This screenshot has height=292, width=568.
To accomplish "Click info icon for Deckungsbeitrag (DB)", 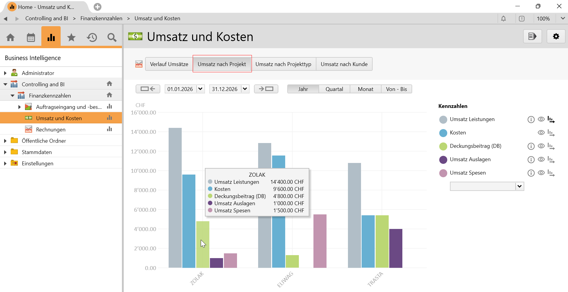I will click(x=531, y=146).
